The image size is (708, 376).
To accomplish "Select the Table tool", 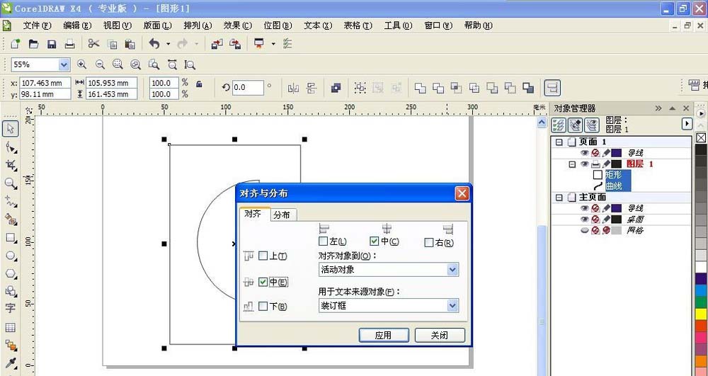I will coord(11,327).
